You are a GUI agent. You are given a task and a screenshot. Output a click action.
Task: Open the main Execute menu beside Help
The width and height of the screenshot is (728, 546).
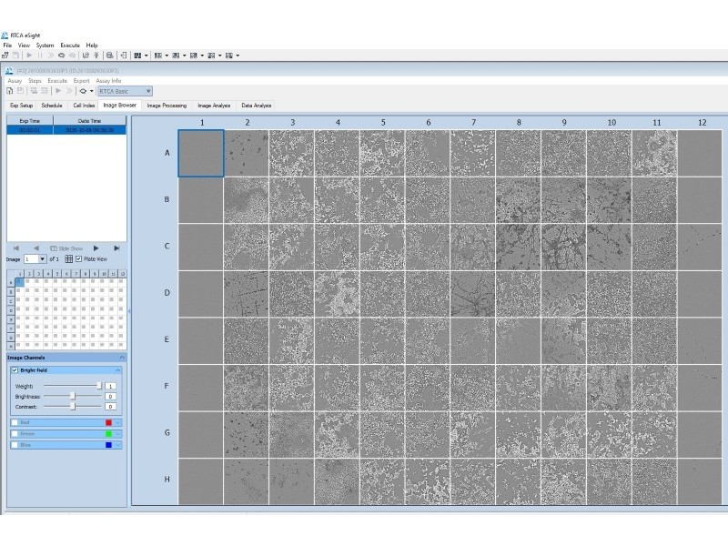[70, 45]
